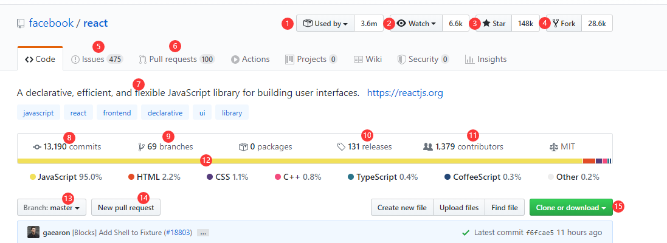This screenshot has width=667, height=243.
Task: Click the TypeScript 0.4% language entry
Action: coord(383,177)
